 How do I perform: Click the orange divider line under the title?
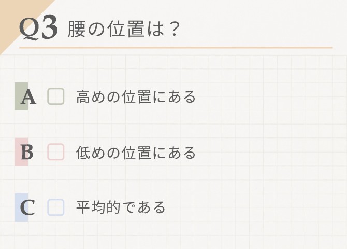tap(176, 48)
